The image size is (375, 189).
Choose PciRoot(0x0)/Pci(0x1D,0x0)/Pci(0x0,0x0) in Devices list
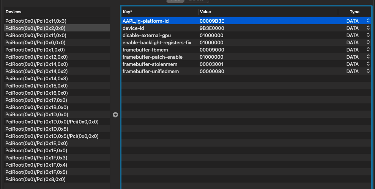point(52,122)
